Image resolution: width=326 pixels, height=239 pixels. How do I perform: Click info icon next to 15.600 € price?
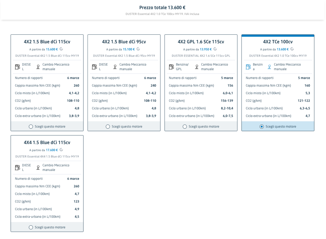coord(61,49)
